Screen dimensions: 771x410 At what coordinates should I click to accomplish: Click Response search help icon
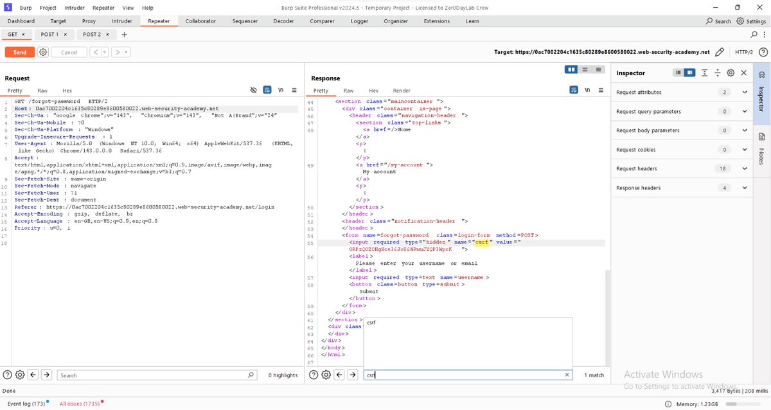pyautogui.click(x=314, y=375)
